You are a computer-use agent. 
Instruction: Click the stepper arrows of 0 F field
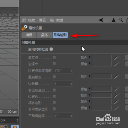coord(17,120)
